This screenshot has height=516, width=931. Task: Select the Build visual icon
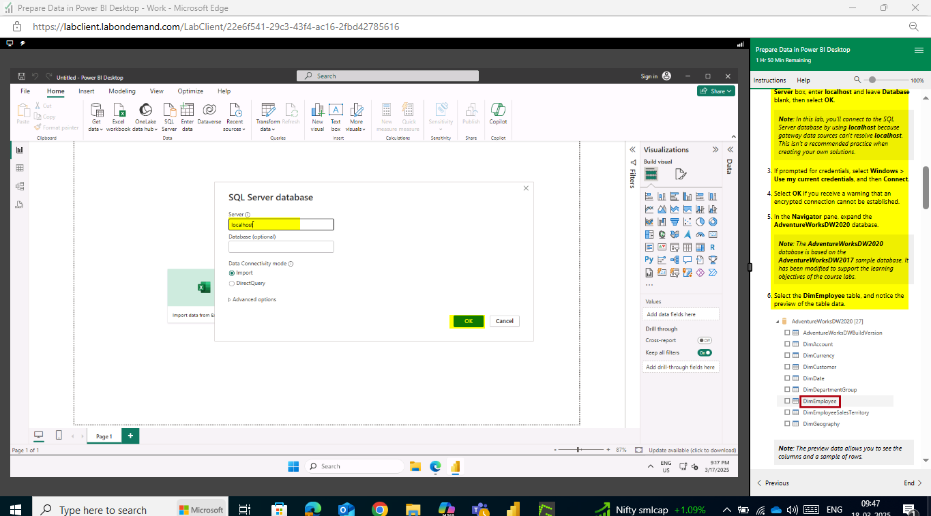[x=651, y=174]
